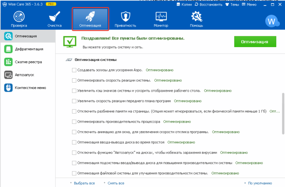Enable Увеличить кэш значков системы checkbox
This screenshot has height=187, width=285.
tap(74, 91)
